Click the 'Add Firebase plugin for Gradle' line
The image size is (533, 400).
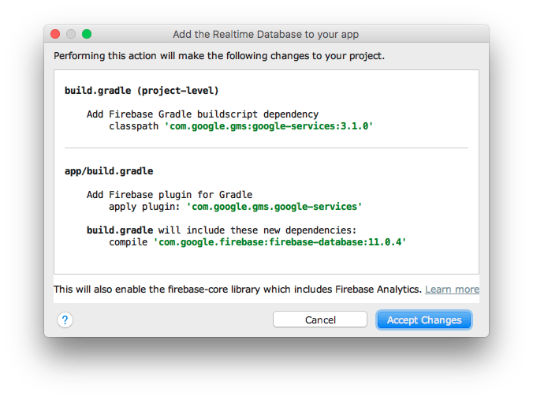tap(170, 194)
